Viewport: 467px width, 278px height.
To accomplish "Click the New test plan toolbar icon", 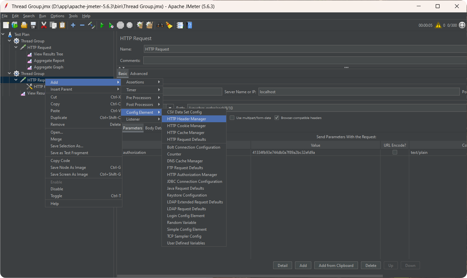I will 6,25.
